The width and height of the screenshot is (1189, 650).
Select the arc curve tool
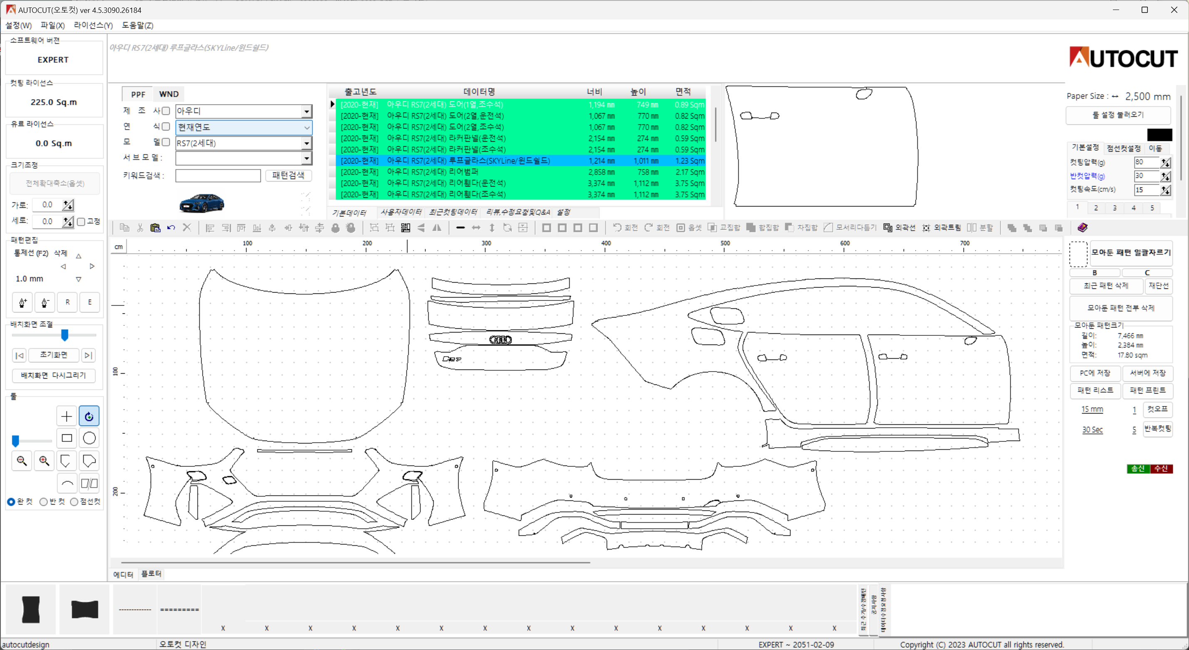point(67,483)
